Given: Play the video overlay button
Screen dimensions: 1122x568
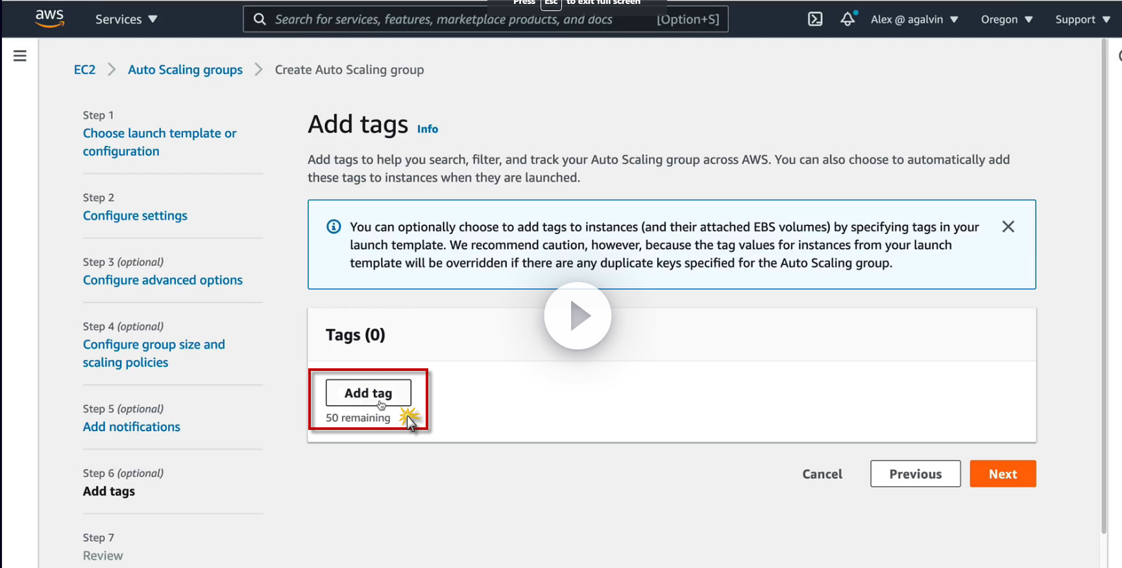Looking at the screenshot, I should click(578, 316).
